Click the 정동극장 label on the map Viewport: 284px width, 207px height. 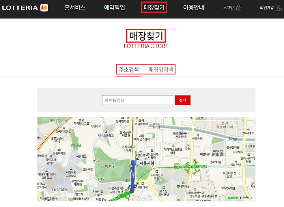[x=88, y=169]
